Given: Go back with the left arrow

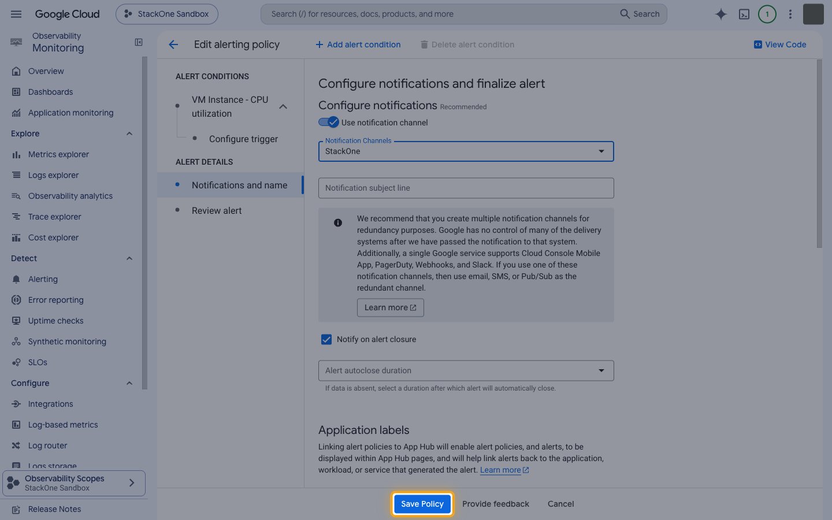Looking at the screenshot, I should point(173,44).
